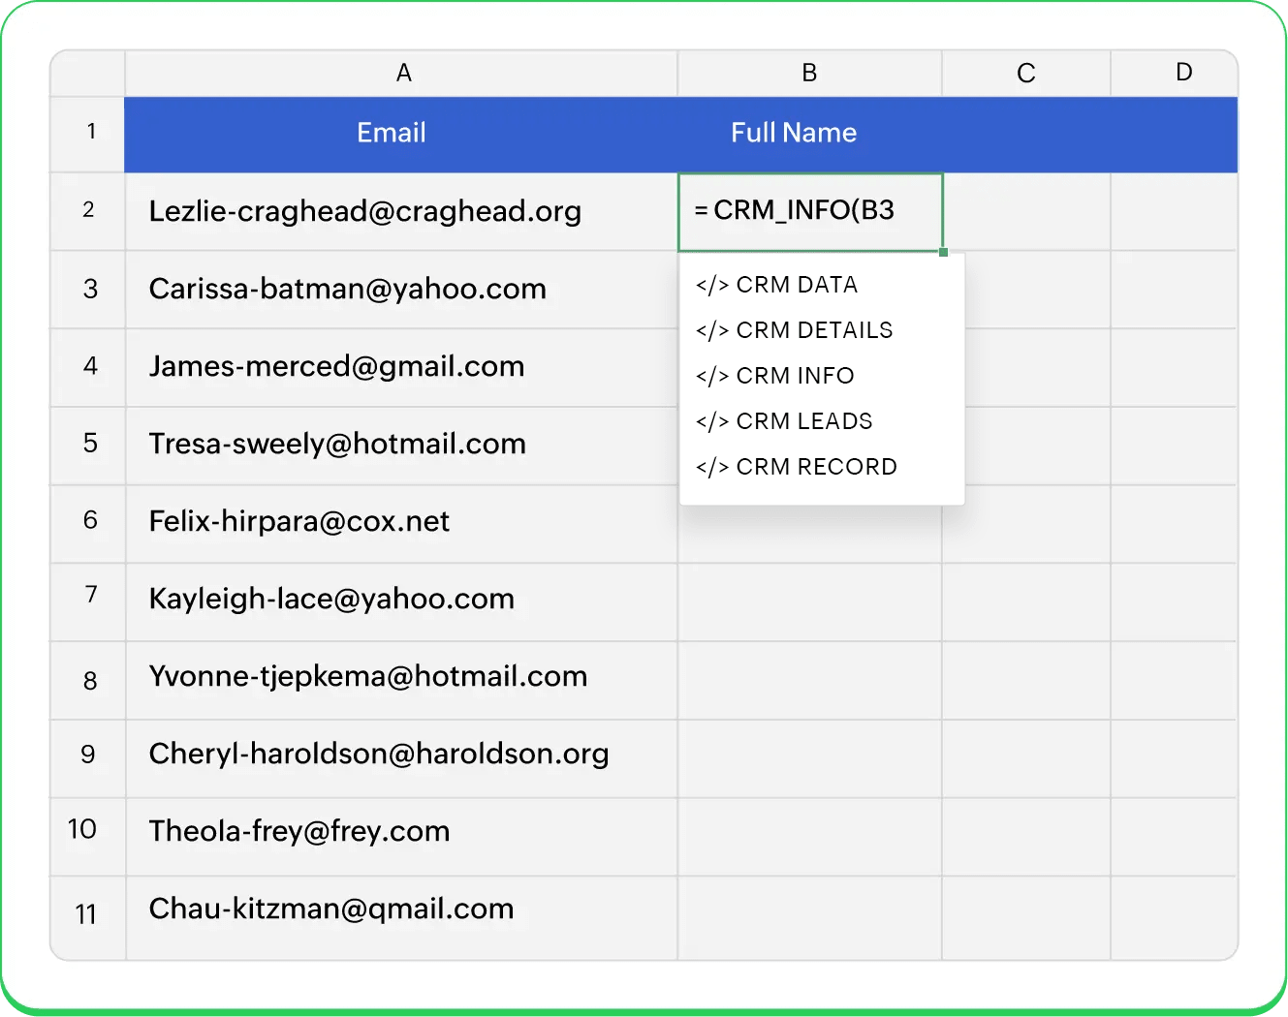Click the code icon next to CRM RECORD
The height and width of the screenshot is (1017, 1288).
(712, 466)
